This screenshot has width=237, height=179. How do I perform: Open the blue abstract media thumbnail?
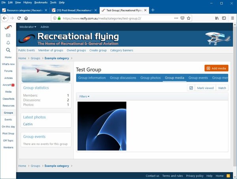point(102,126)
